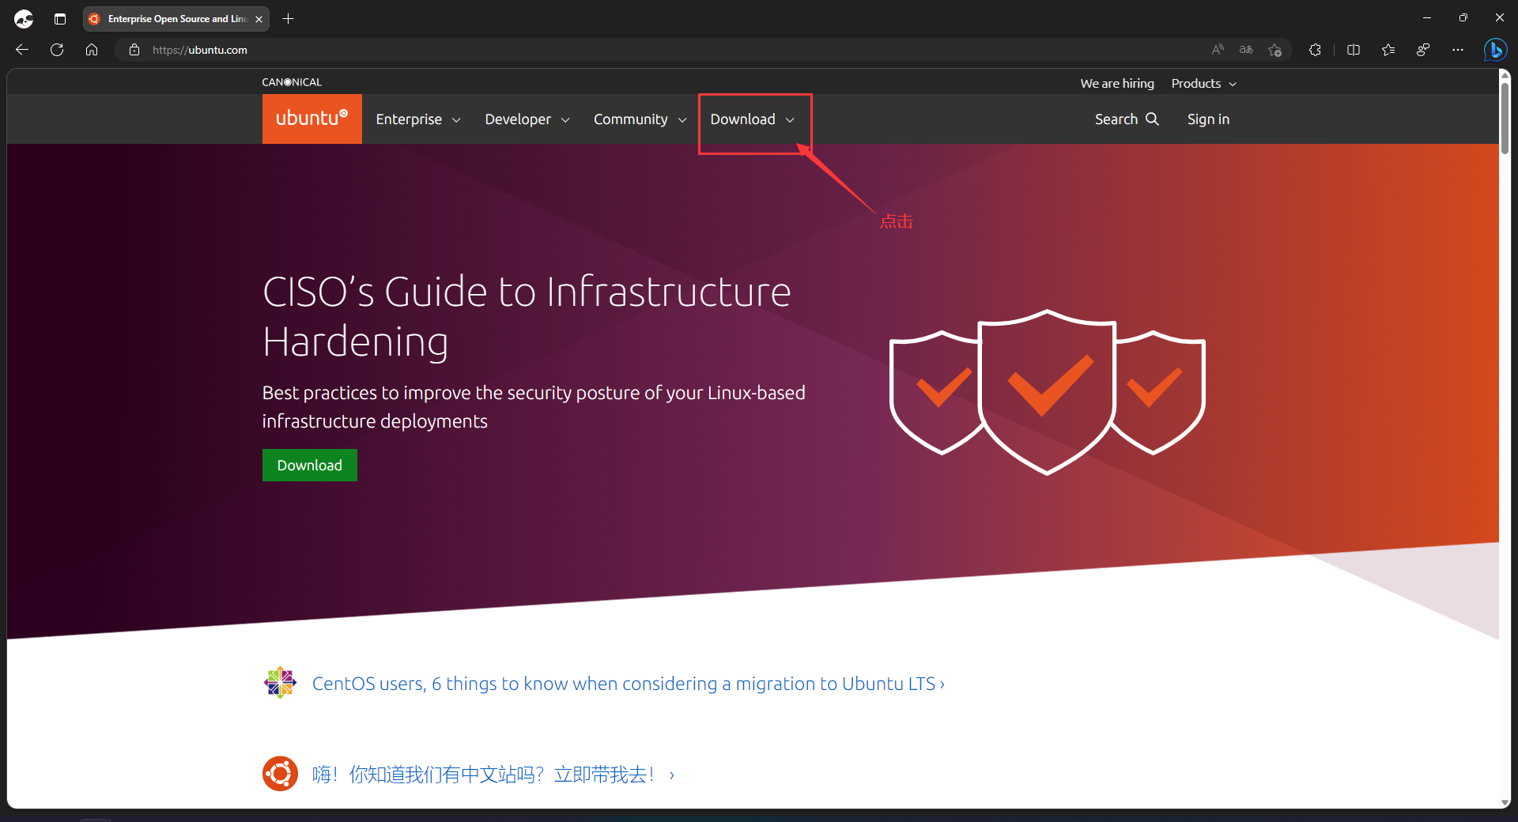Open the read aloud icon in address bar

[1218, 50]
